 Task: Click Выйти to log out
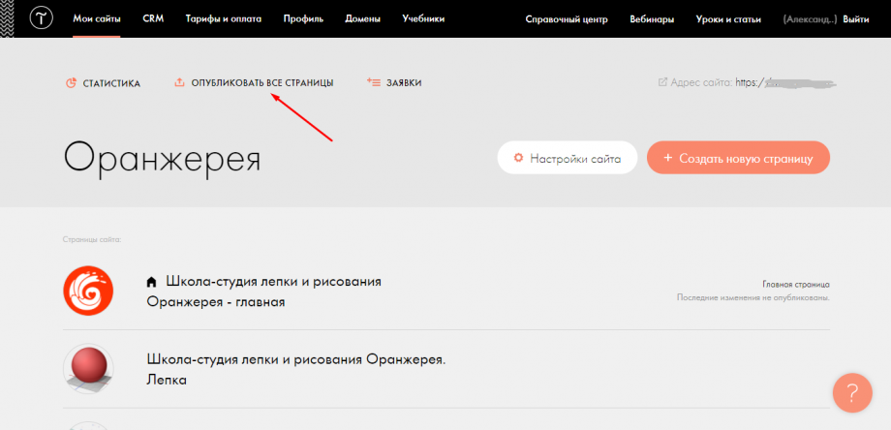pos(855,19)
